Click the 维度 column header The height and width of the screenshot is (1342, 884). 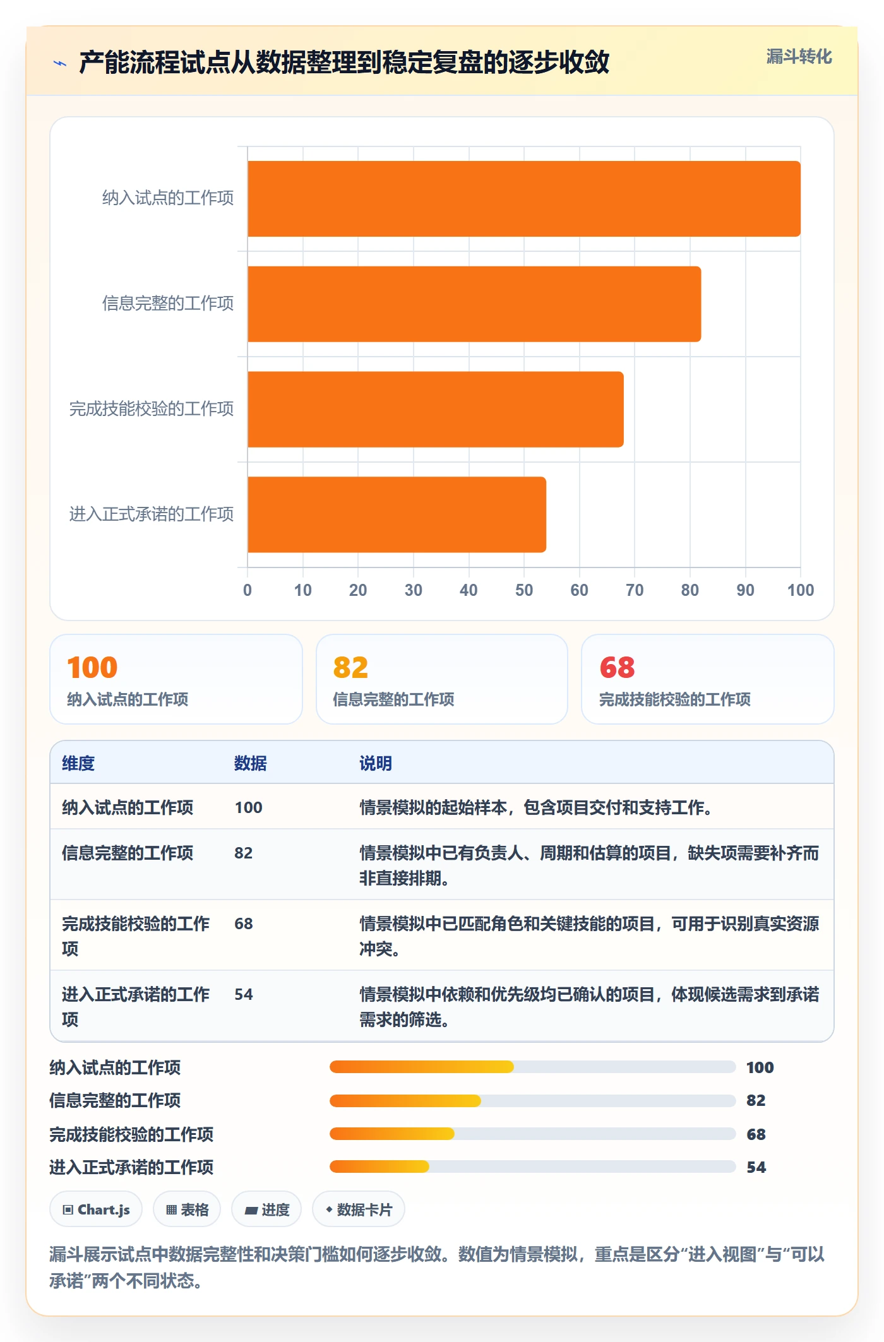78,763
